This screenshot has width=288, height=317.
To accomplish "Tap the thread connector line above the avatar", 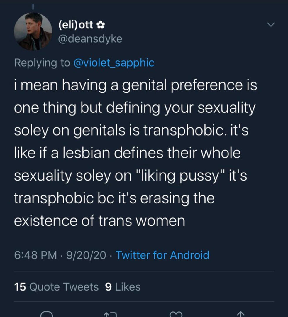I will tap(33, 5).
